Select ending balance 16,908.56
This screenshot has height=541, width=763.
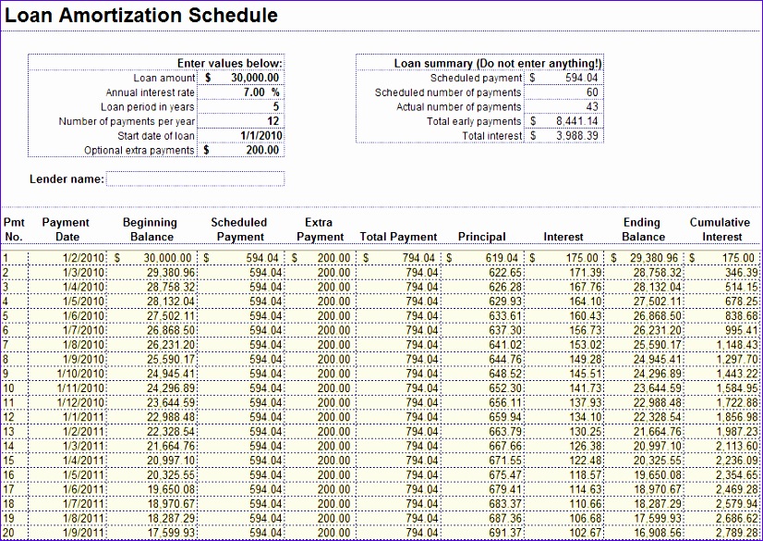click(x=657, y=533)
